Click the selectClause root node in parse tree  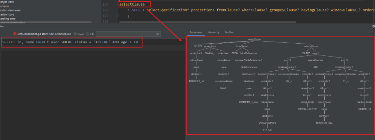255,40
